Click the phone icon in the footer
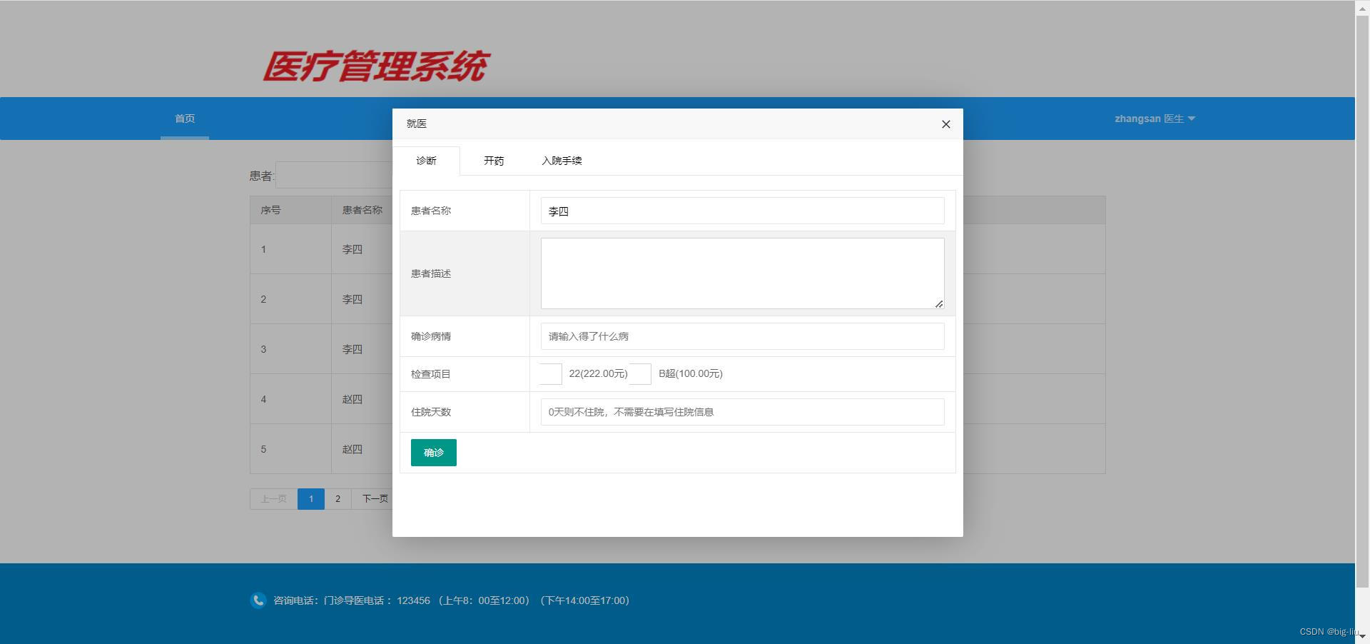The image size is (1370, 644). [258, 600]
